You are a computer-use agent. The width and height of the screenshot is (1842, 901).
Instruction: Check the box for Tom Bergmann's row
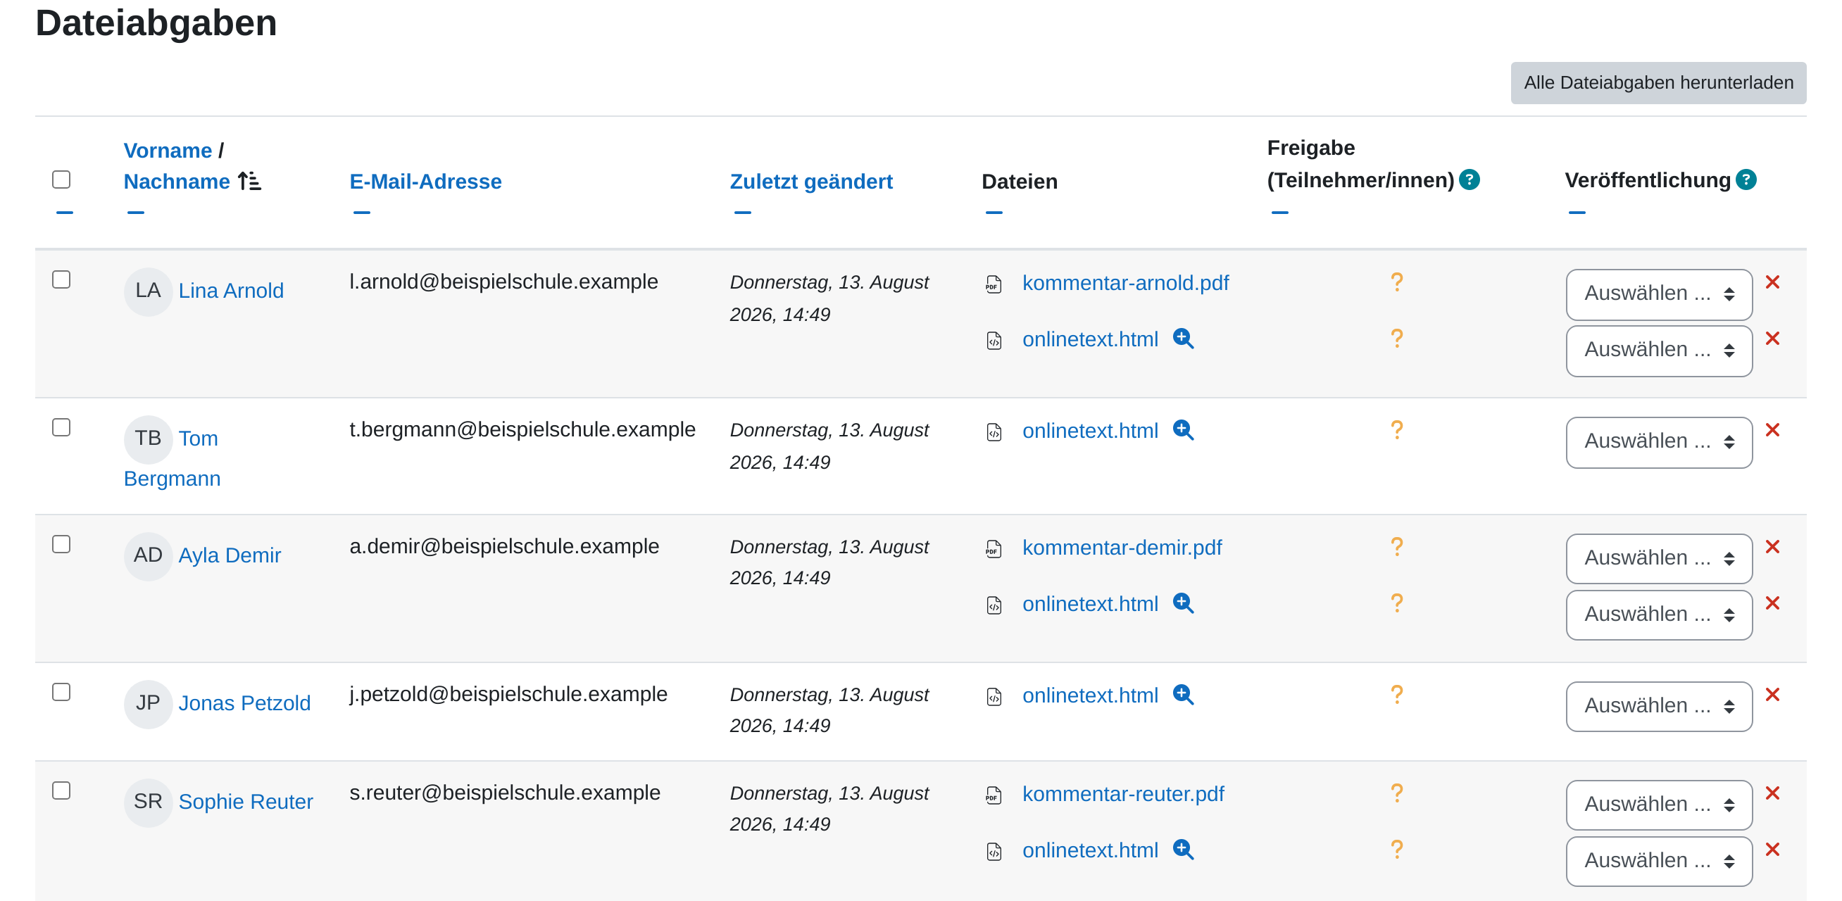point(61,427)
